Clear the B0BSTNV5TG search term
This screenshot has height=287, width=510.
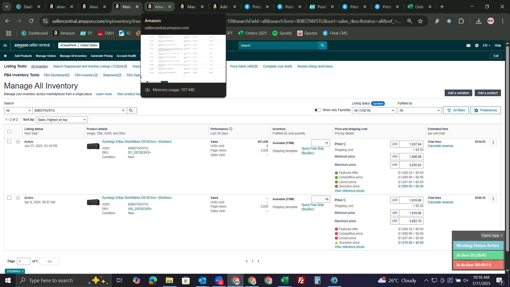(123, 110)
